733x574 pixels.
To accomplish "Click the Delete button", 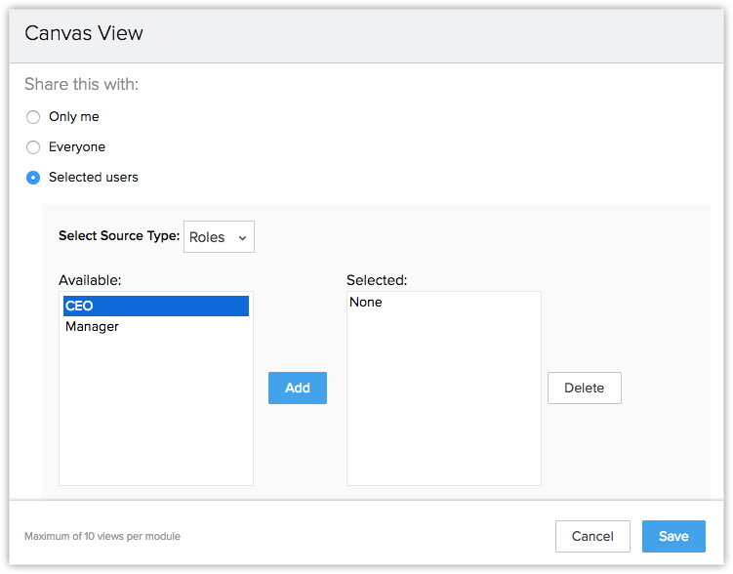I will (x=585, y=388).
